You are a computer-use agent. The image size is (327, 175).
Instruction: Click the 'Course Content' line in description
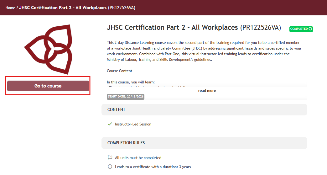[120, 71]
